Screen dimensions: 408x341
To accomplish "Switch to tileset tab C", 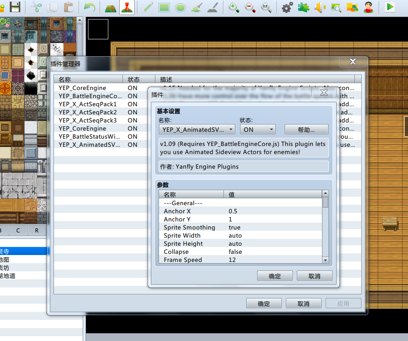I will point(18,230).
